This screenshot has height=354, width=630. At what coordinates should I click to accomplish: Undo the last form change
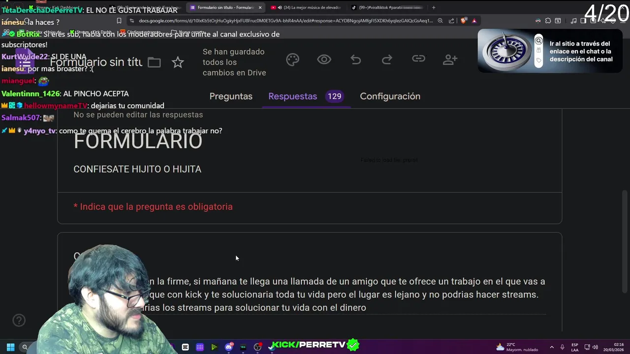pyautogui.click(x=355, y=59)
